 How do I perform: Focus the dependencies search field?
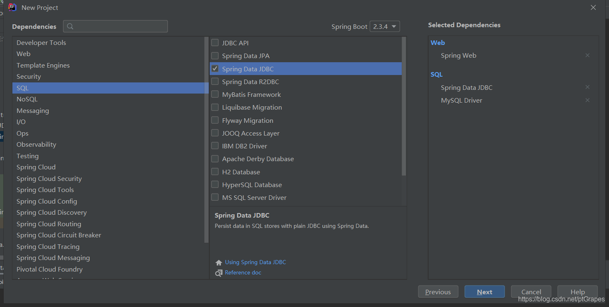coord(116,26)
